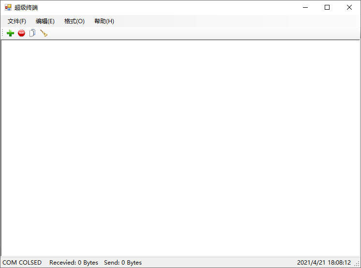Clear the terminal with the broom icon
The height and width of the screenshot is (268, 361).
click(44, 33)
